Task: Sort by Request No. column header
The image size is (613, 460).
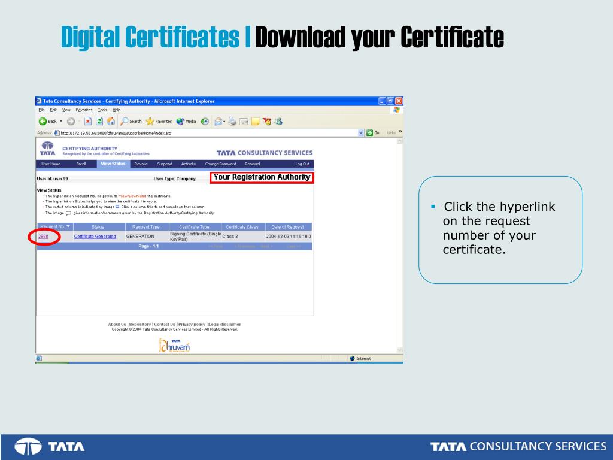Action: pos(55,226)
